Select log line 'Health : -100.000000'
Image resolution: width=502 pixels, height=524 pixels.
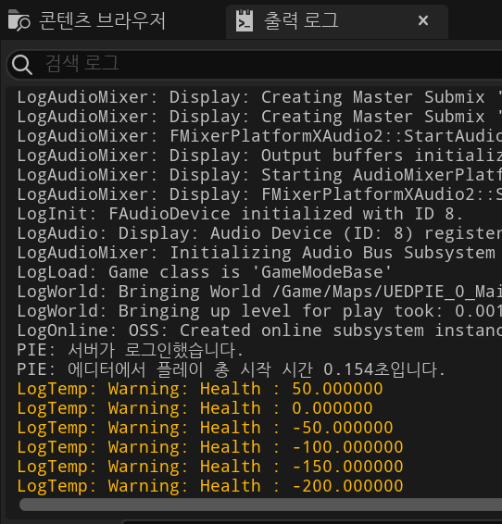[210, 447]
